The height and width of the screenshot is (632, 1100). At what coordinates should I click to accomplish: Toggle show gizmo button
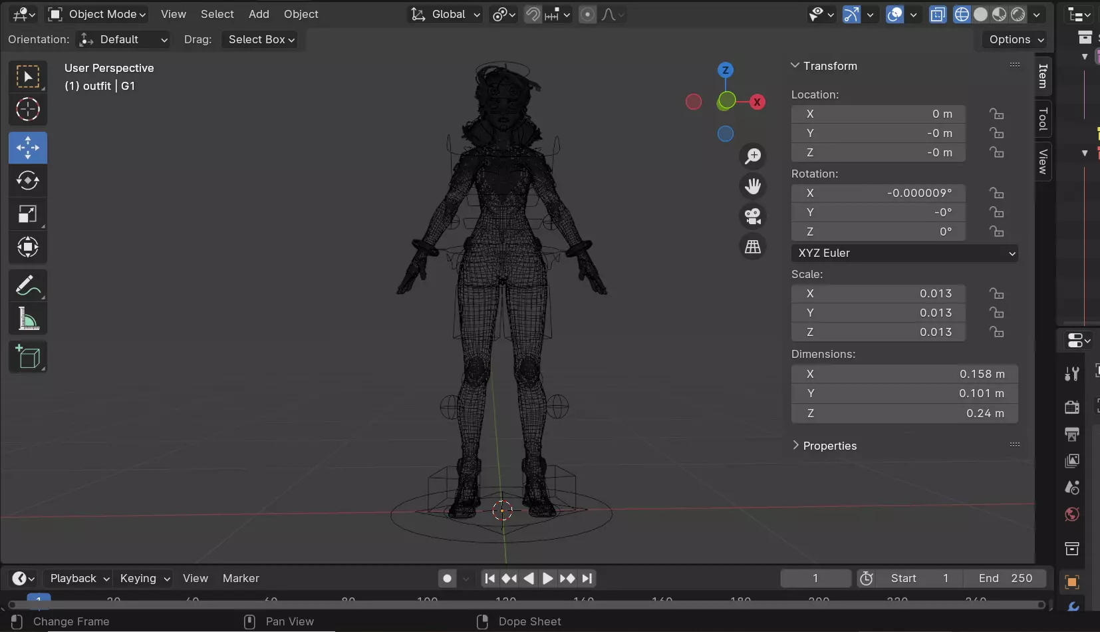click(851, 14)
